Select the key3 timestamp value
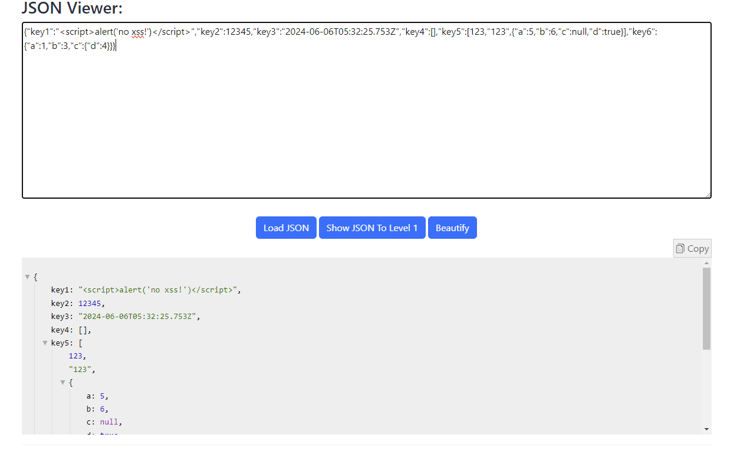Viewport: 737px width, 454px height. coord(137,317)
